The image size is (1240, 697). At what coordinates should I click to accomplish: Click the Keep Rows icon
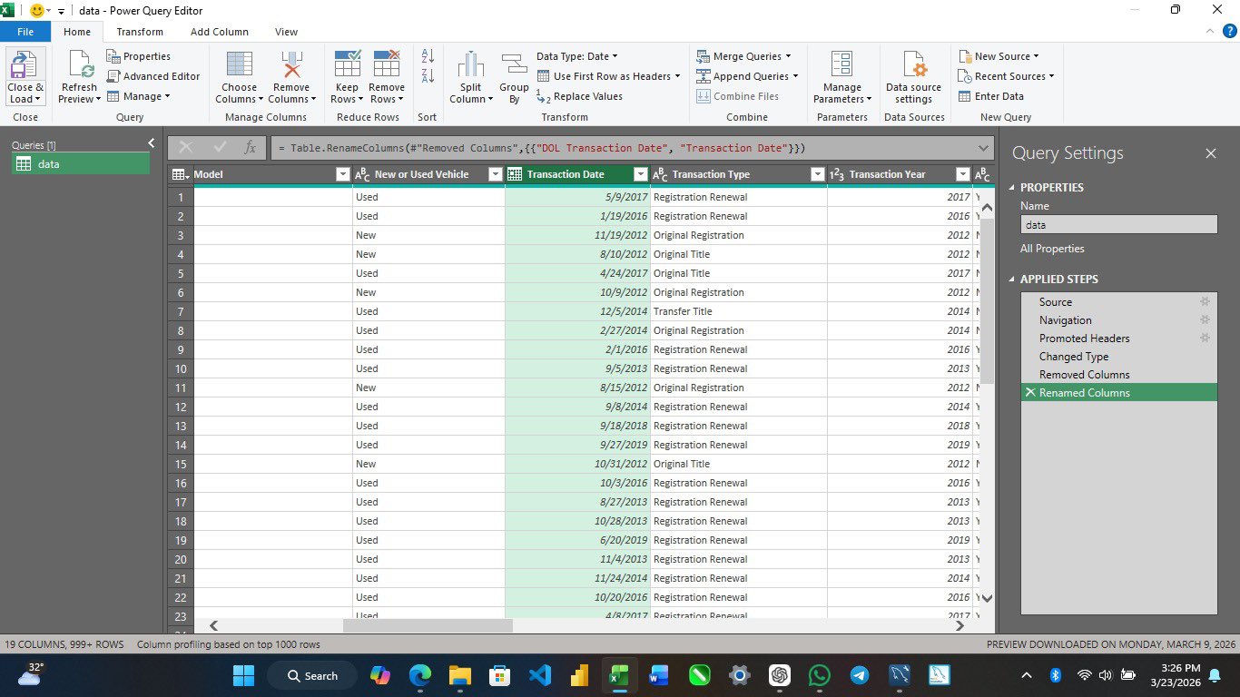(x=347, y=66)
